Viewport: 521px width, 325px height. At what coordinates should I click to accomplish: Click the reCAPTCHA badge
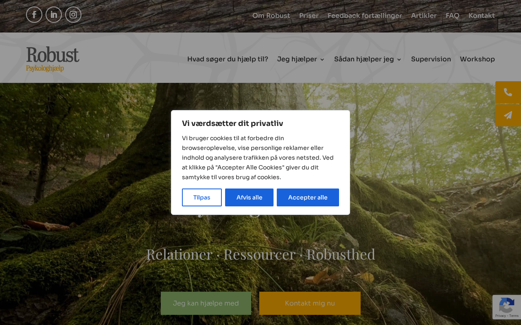pyautogui.click(x=507, y=307)
